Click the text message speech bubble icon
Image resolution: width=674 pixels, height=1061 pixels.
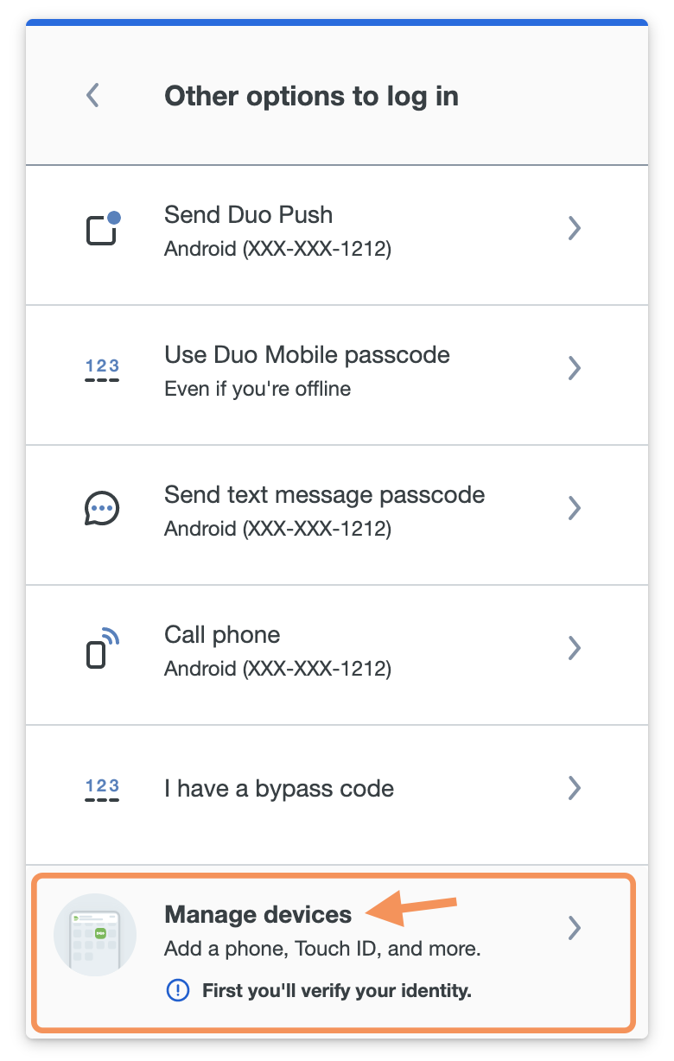point(101,507)
